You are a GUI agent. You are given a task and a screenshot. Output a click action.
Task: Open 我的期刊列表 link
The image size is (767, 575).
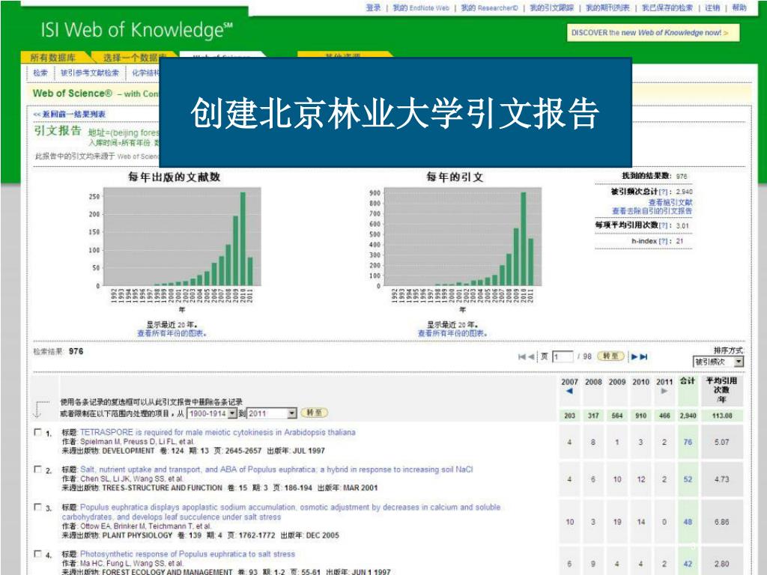click(608, 7)
